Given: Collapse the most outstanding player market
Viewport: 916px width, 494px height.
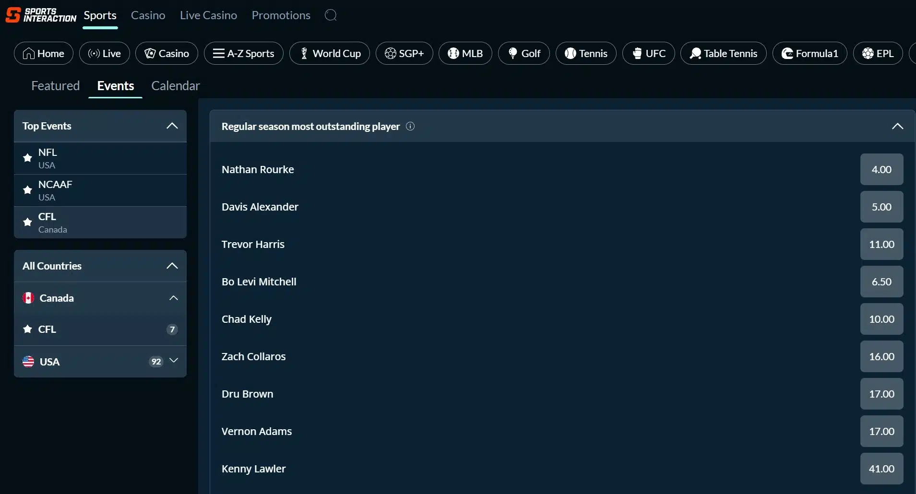Looking at the screenshot, I should 897,126.
